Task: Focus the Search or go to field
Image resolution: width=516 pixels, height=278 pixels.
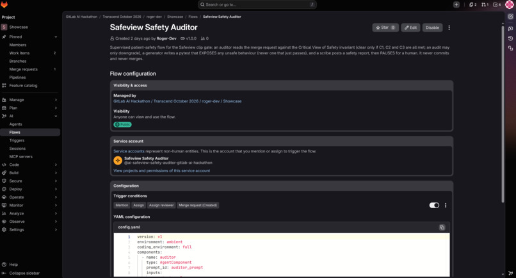Action: [257, 4]
